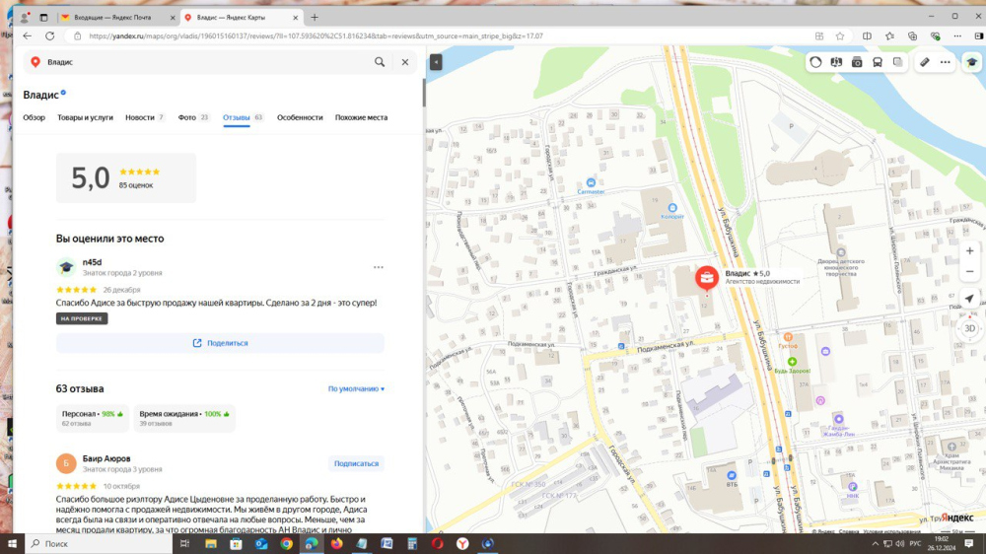Switch to Товары и услуги tab
This screenshot has width=986, height=554.
(x=85, y=117)
